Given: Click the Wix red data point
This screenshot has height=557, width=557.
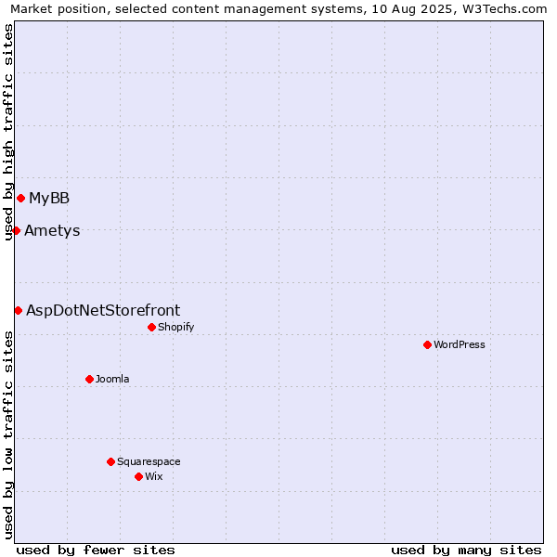Looking at the screenshot, I should (139, 477).
